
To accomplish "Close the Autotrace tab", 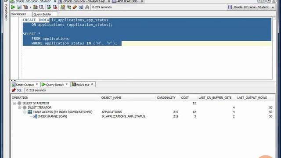I will [x=92, y=84].
